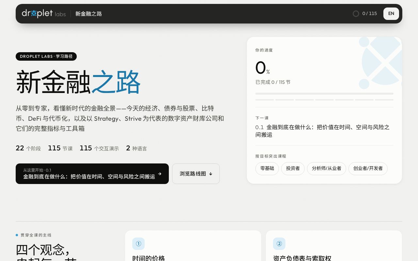The image size is (418, 261).
Task: Click the Droplet Labs logo
Action: [x=44, y=13]
